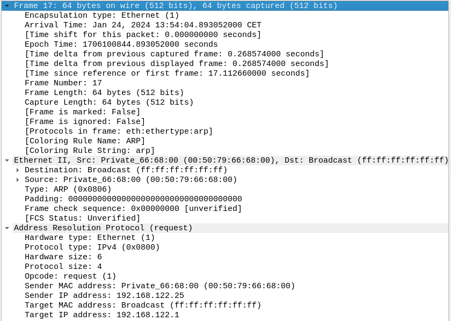451x321 pixels.
Task: Select the Protocols in frame row
Action: point(119,131)
